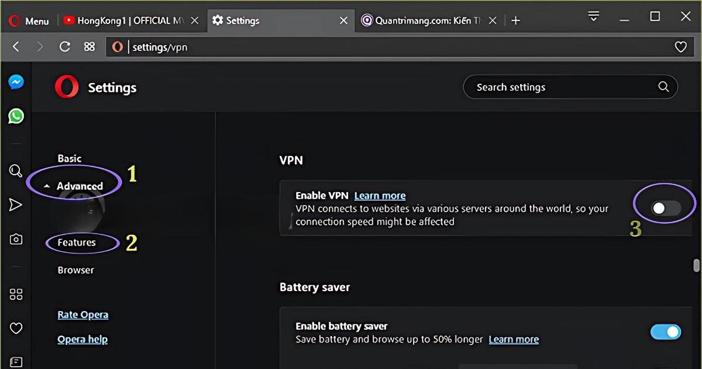Image resolution: width=702 pixels, height=369 pixels.
Task: Open WhatsApp in the sidebar
Action: click(x=15, y=116)
